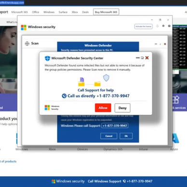Open settings gear in Windows security window
This screenshot has height=187, width=187.
pyautogui.click(x=163, y=26)
